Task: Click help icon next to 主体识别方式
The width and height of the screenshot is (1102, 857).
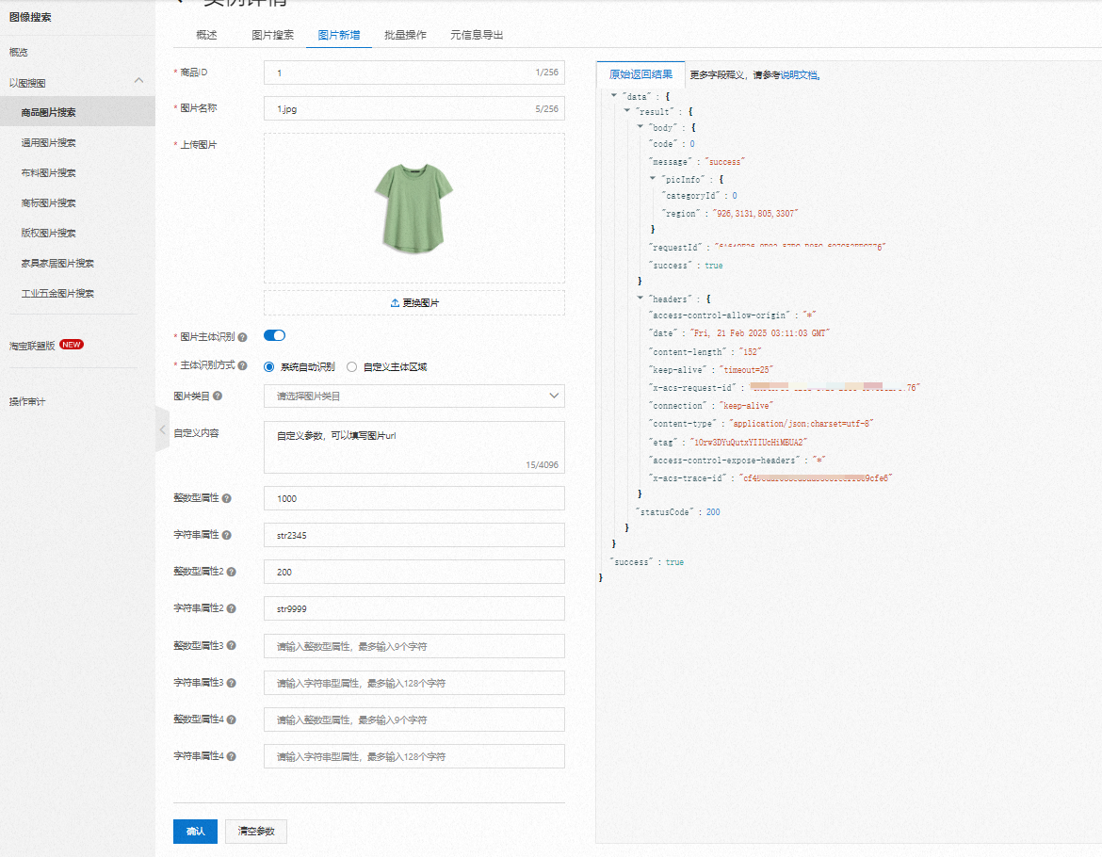Action: [242, 365]
